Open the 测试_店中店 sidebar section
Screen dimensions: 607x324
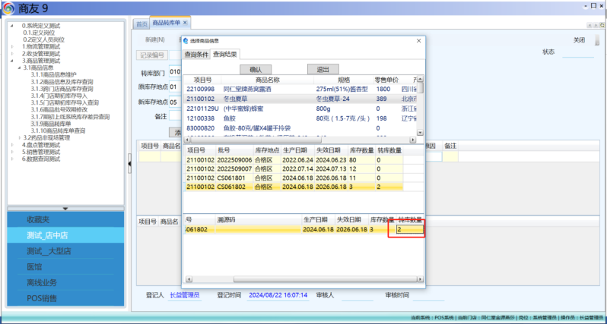pos(65,235)
